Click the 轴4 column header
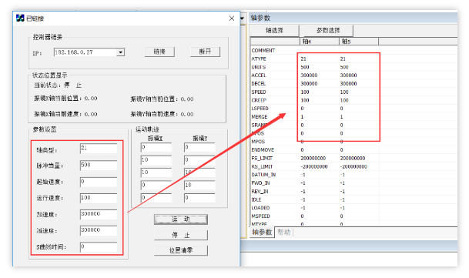The width and height of the screenshot is (469, 278). point(319,42)
